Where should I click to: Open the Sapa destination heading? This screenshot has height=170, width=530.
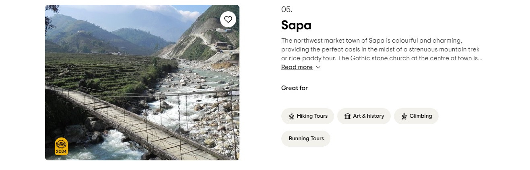[296, 25]
